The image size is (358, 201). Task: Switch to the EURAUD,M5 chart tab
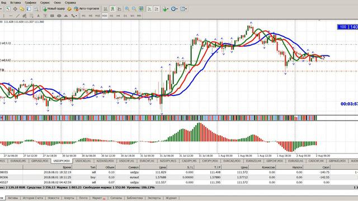click(18, 161)
